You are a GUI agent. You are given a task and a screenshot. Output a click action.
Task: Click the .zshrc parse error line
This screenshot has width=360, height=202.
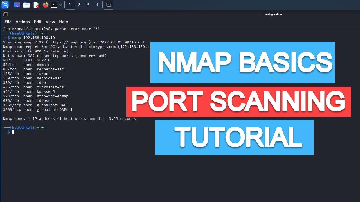tap(53, 29)
